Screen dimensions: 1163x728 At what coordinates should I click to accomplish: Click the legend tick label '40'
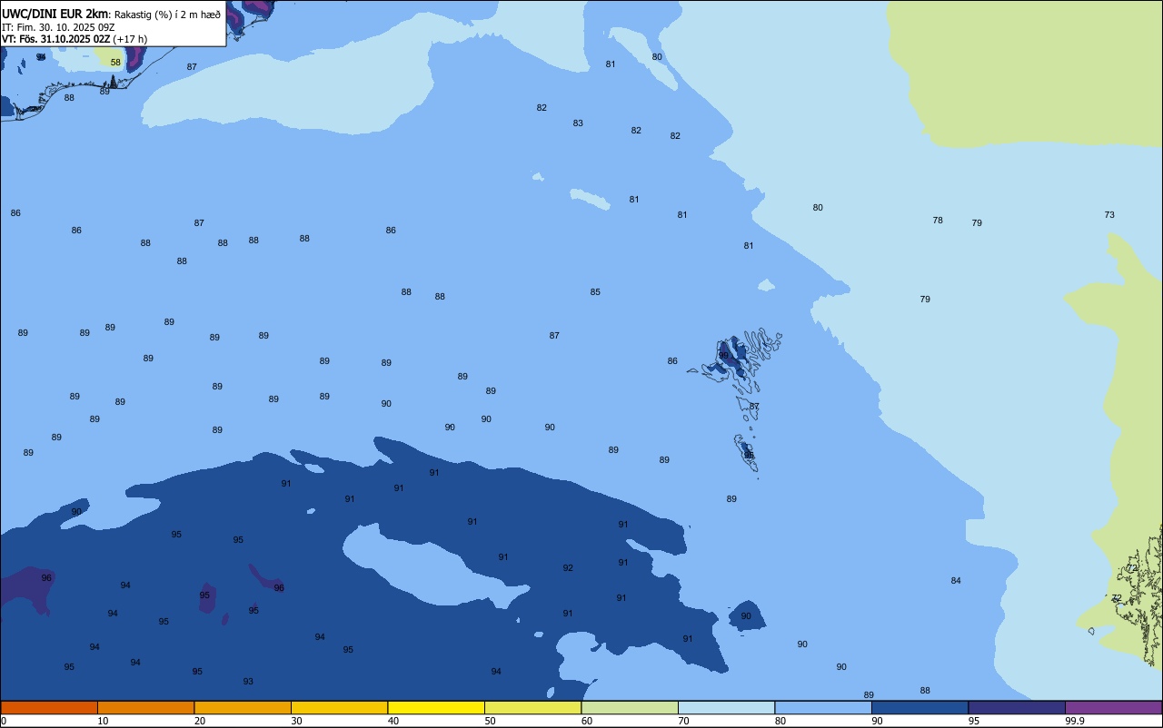click(x=393, y=721)
